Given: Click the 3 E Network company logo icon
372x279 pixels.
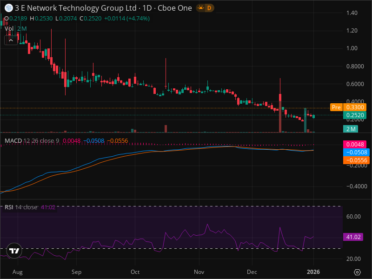Looking at the screenshot, I should (9, 8).
